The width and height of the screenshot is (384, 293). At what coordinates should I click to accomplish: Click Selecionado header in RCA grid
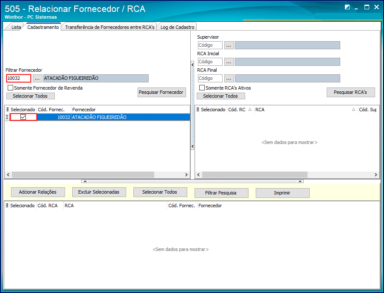(x=213, y=110)
